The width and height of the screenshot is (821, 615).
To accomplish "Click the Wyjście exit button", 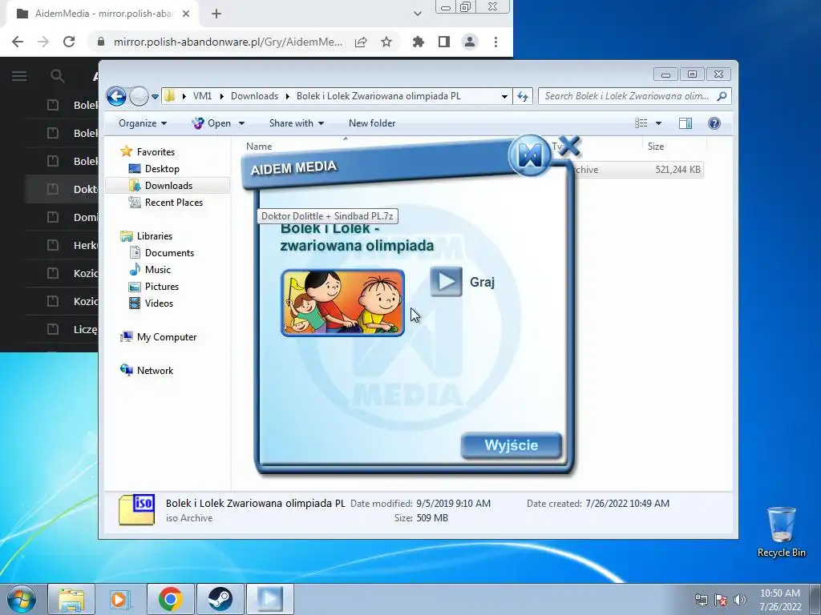I will 511,445.
